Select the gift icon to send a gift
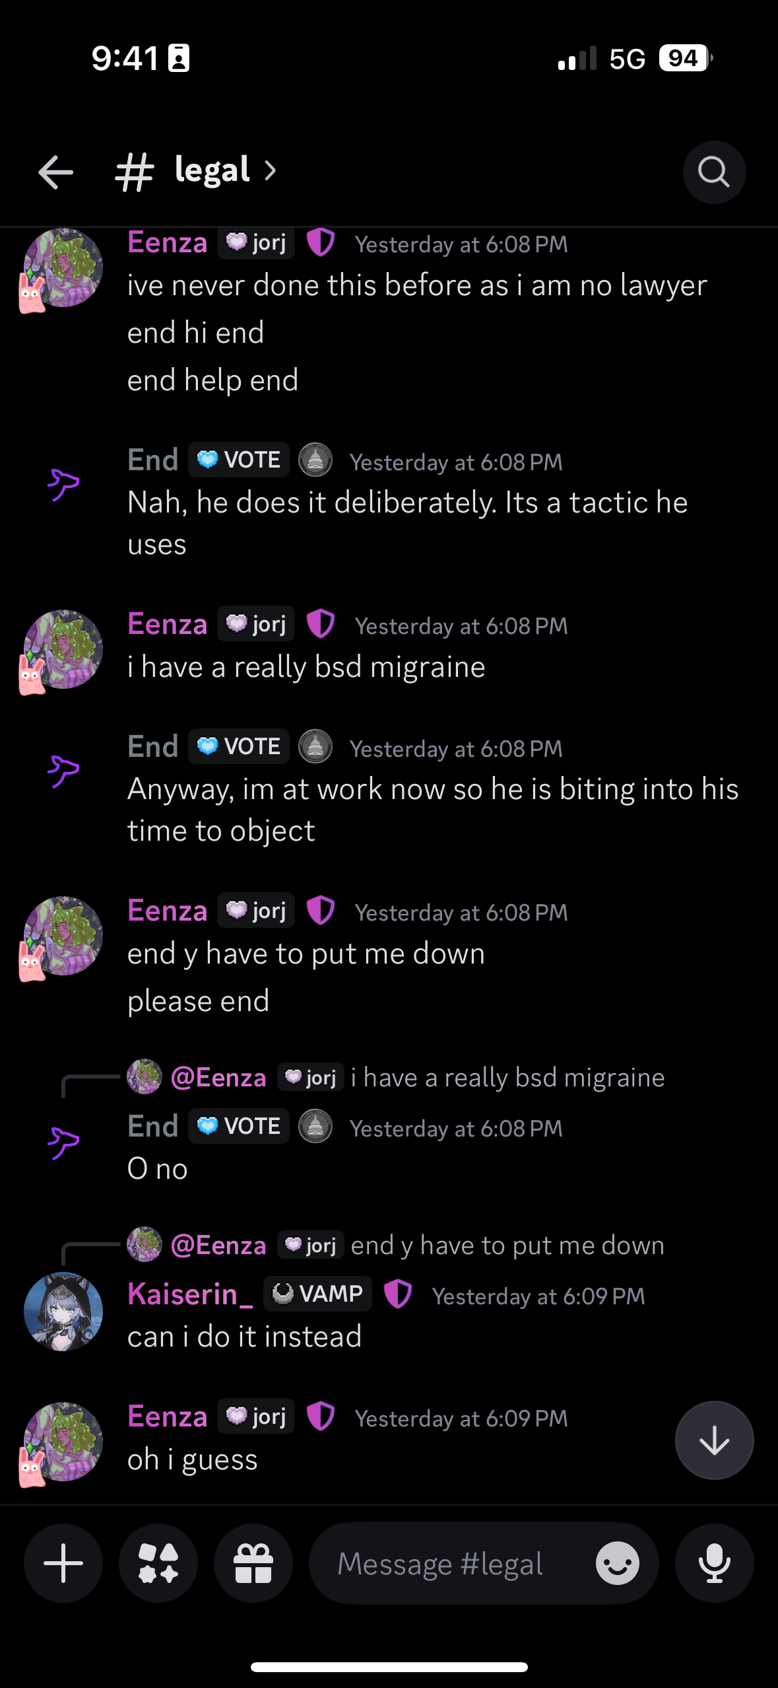The image size is (778, 1688). click(253, 1563)
